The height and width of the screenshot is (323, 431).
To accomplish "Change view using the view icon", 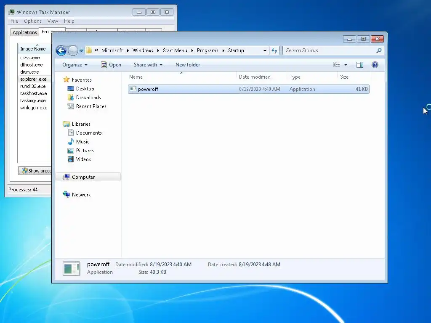I will click(337, 65).
